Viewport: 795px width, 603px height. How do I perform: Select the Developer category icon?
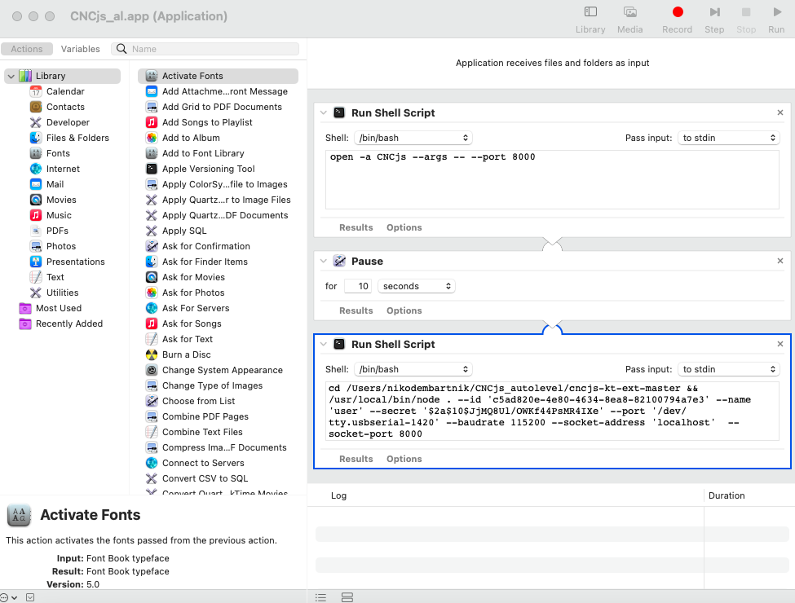pos(36,122)
